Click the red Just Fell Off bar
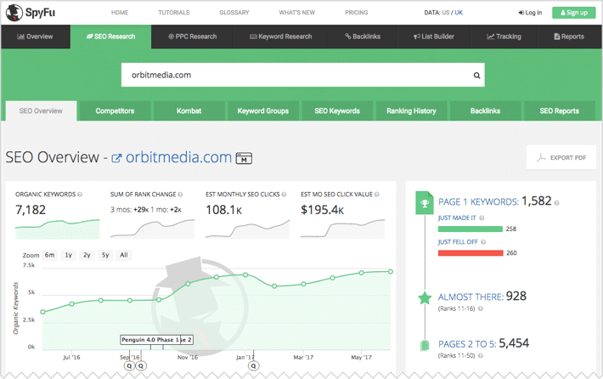This screenshot has width=603, height=379. (471, 252)
